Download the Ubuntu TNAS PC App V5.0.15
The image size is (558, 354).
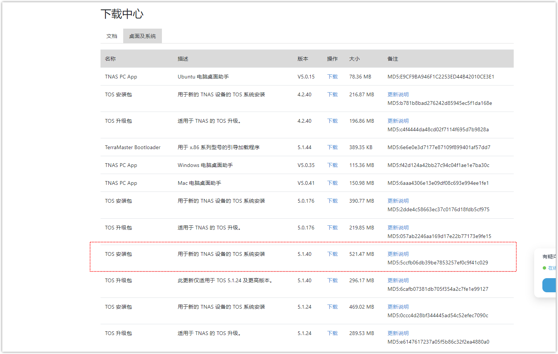[x=332, y=77]
